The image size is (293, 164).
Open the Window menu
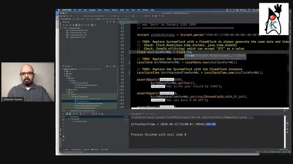[x=146, y=10]
